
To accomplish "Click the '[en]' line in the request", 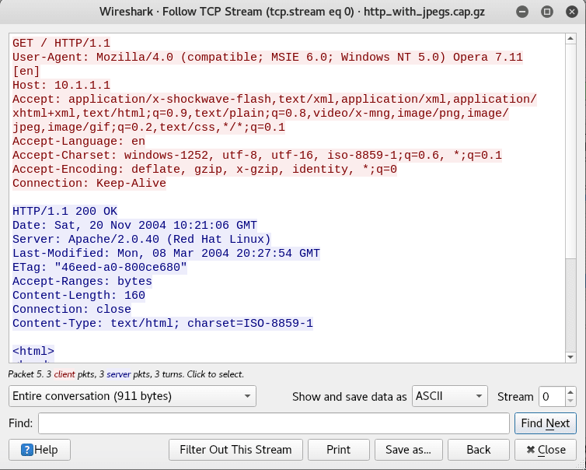I will [x=26, y=71].
